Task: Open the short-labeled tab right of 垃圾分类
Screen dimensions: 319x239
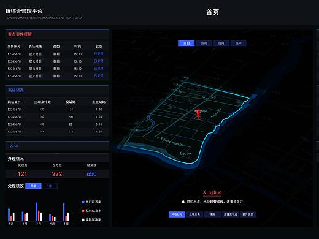Action: pyautogui.click(x=212, y=214)
